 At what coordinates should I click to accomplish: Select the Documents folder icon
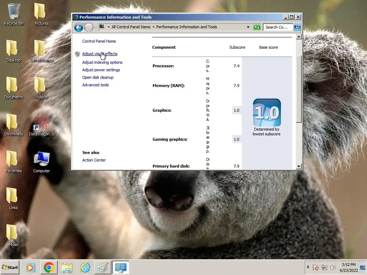[x=13, y=88]
